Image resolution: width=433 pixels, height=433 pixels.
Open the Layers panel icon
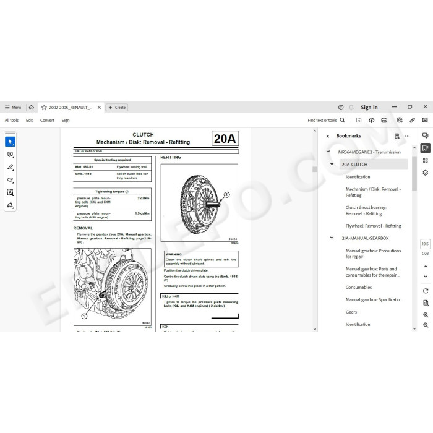pyautogui.click(x=426, y=173)
